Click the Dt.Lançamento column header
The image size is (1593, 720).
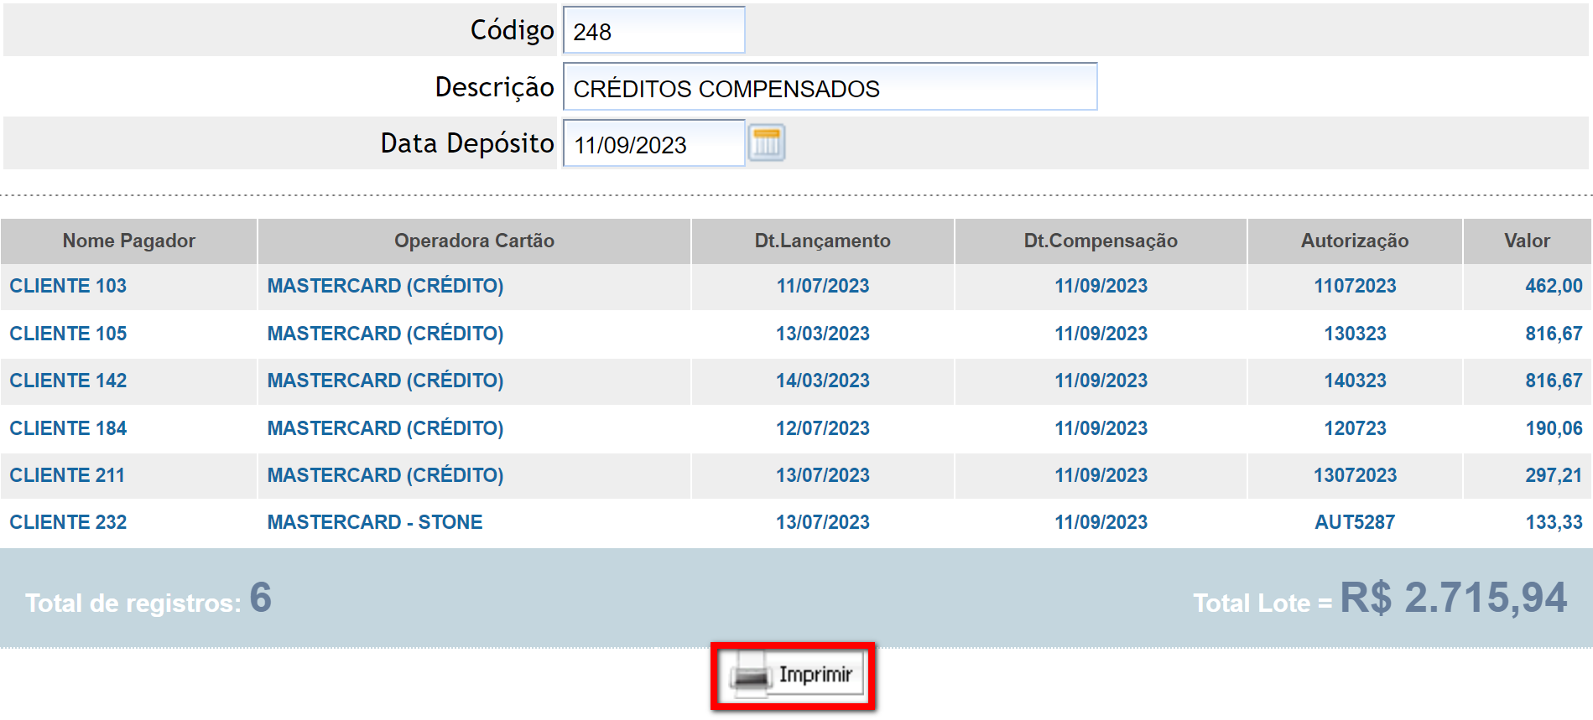[x=822, y=241]
